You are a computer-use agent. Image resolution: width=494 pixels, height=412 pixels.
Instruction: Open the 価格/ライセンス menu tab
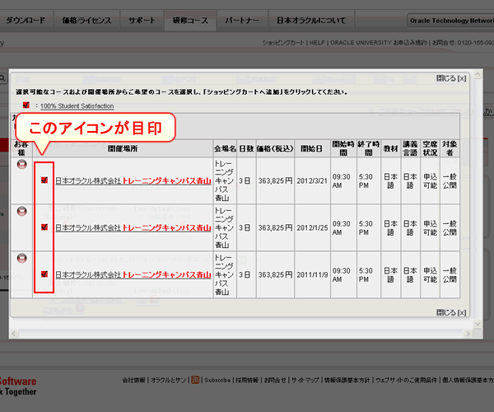(x=86, y=21)
